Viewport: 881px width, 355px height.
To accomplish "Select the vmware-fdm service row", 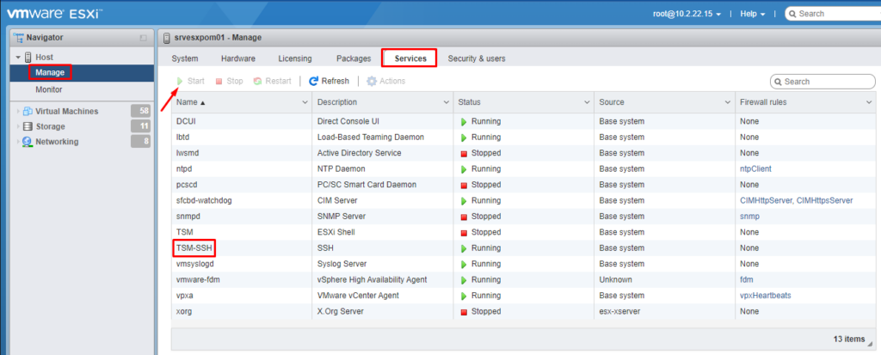I will (524, 279).
